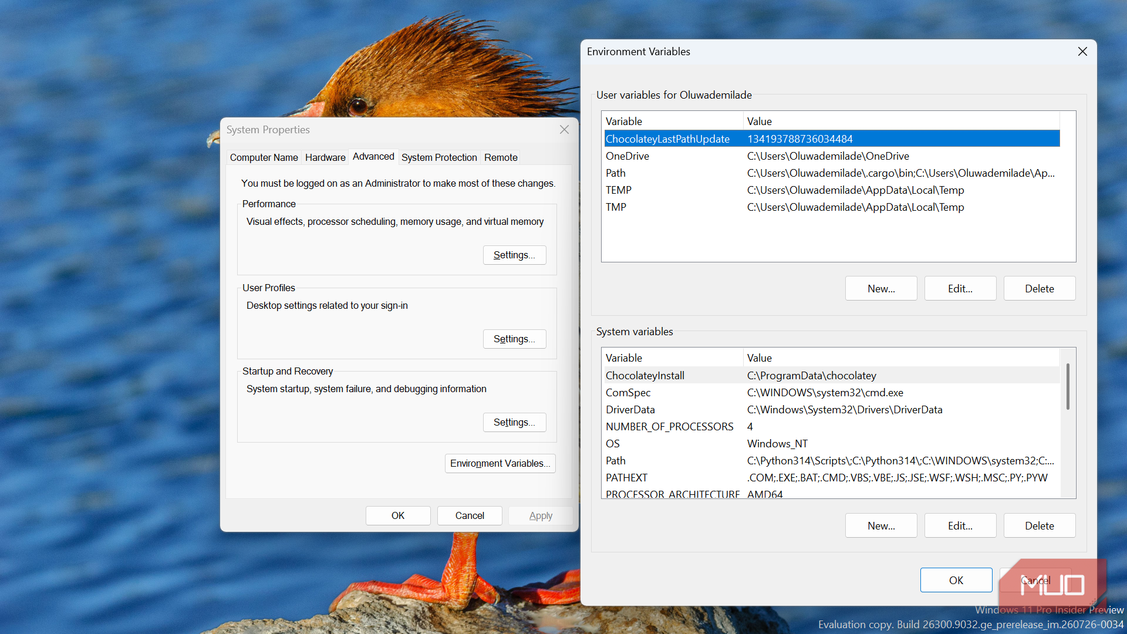Screen dimensions: 1127x634
Task: Select the ComSpec system variable
Action: point(832,393)
